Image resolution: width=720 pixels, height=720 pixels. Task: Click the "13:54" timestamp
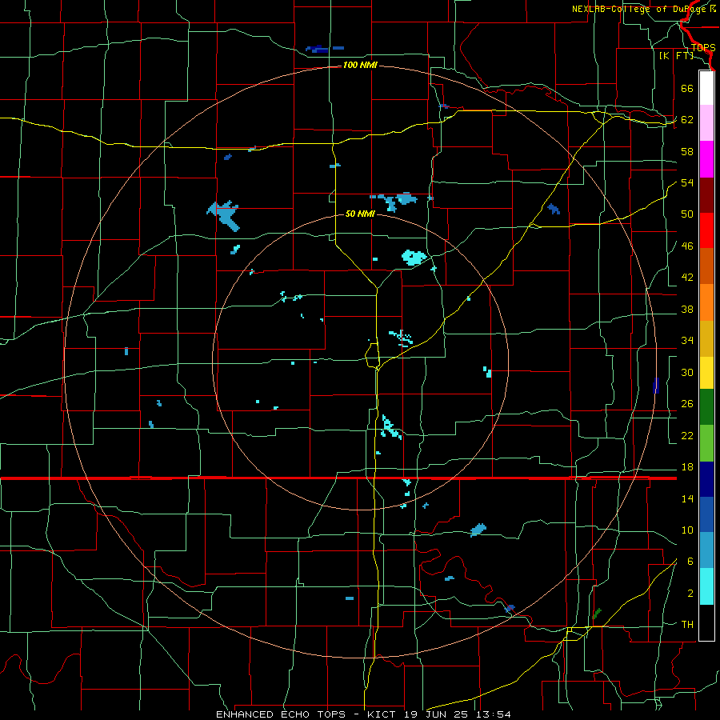point(494,714)
